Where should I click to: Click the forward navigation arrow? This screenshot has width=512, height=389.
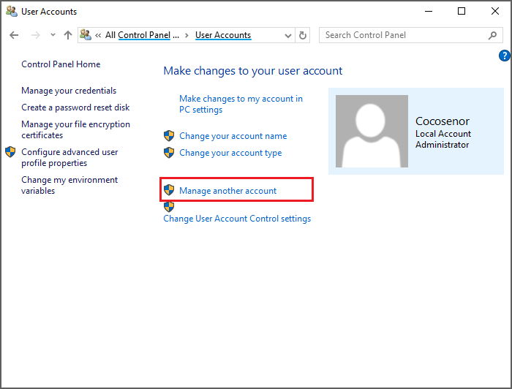coord(36,35)
